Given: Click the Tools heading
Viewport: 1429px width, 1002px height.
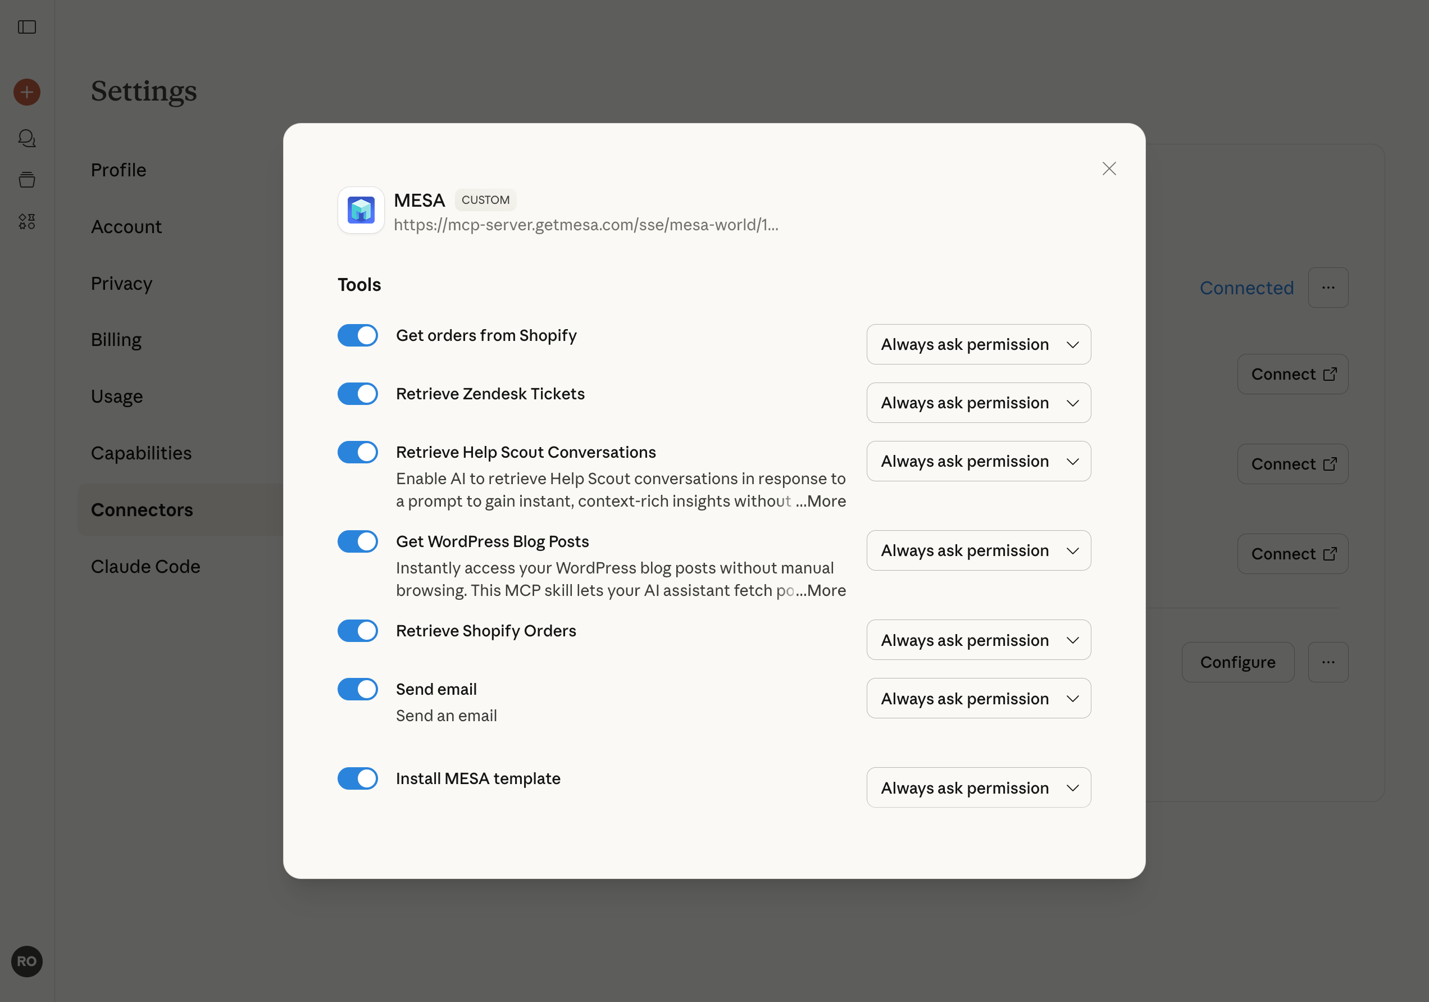Looking at the screenshot, I should pos(359,284).
